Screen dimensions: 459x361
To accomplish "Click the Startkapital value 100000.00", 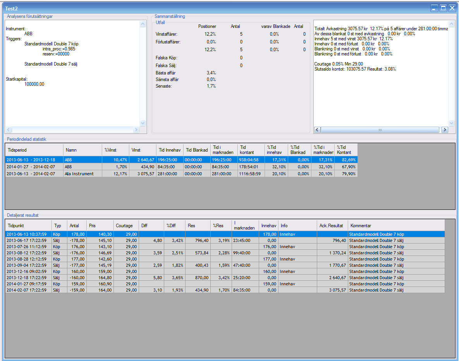I will pos(34,84).
